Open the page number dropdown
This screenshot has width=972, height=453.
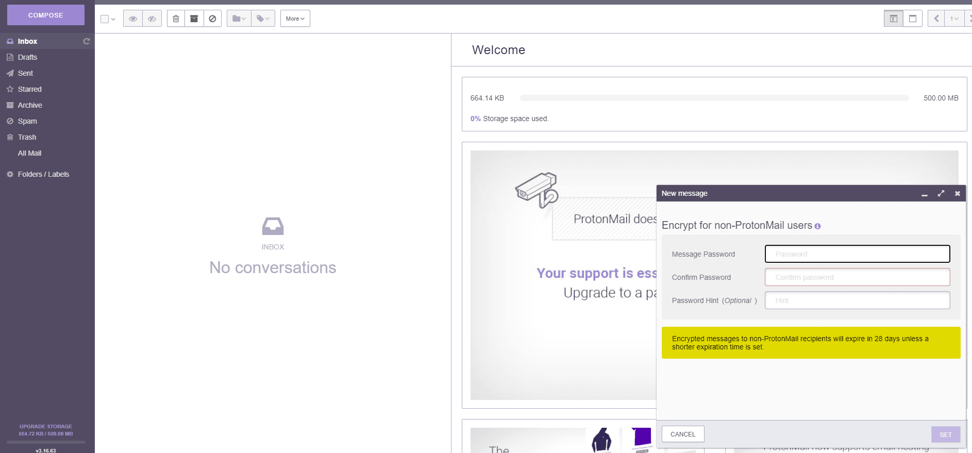tap(954, 19)
